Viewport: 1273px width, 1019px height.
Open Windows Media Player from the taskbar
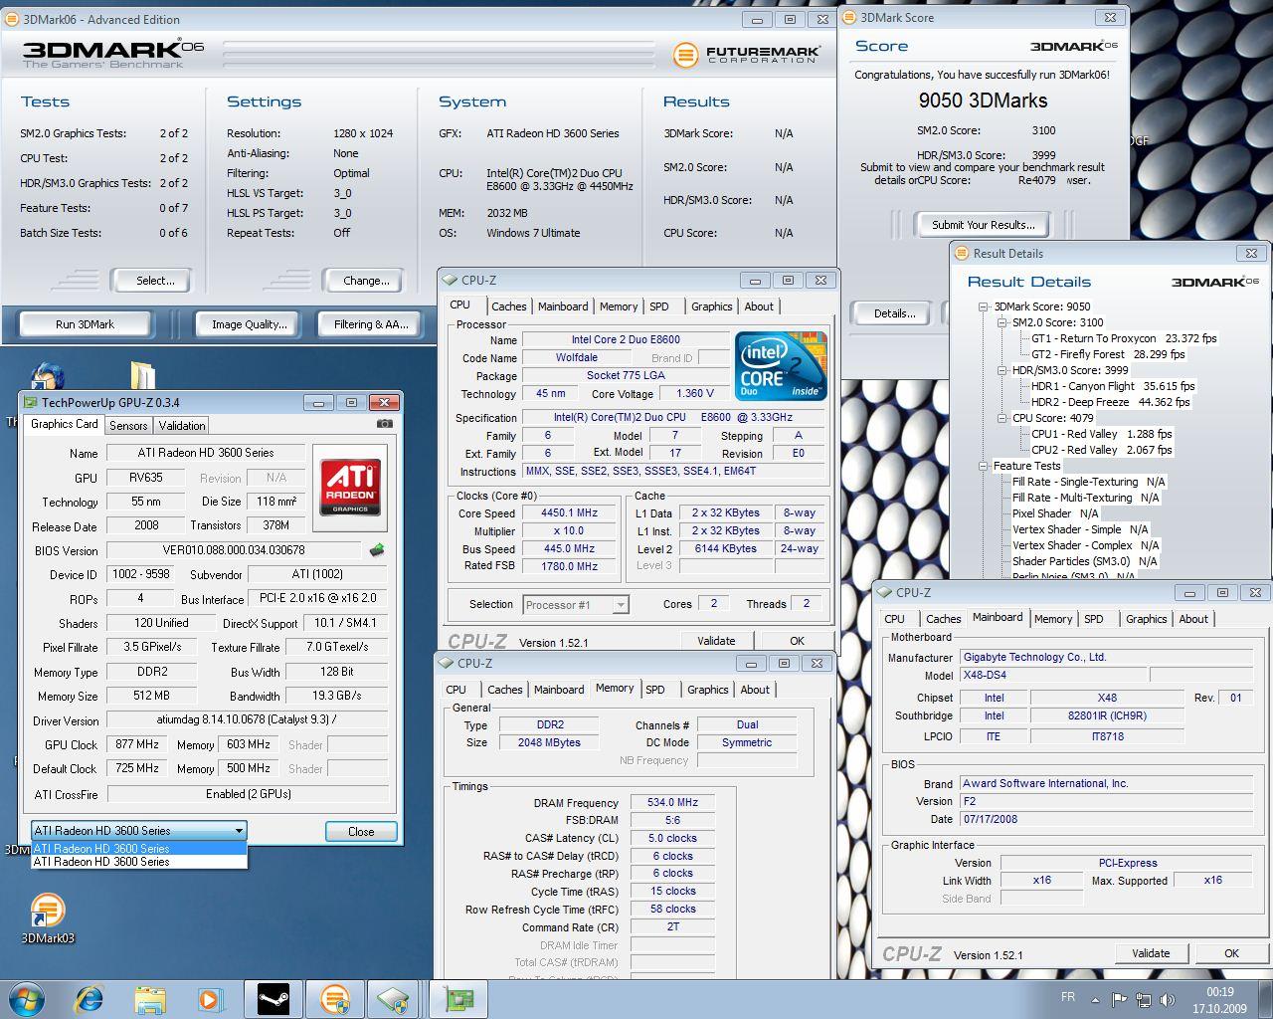click(209, 999)
